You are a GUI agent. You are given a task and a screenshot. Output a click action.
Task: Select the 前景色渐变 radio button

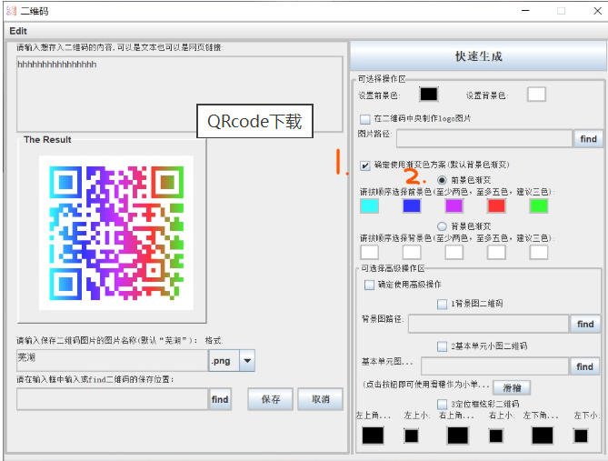coord(443,180)
